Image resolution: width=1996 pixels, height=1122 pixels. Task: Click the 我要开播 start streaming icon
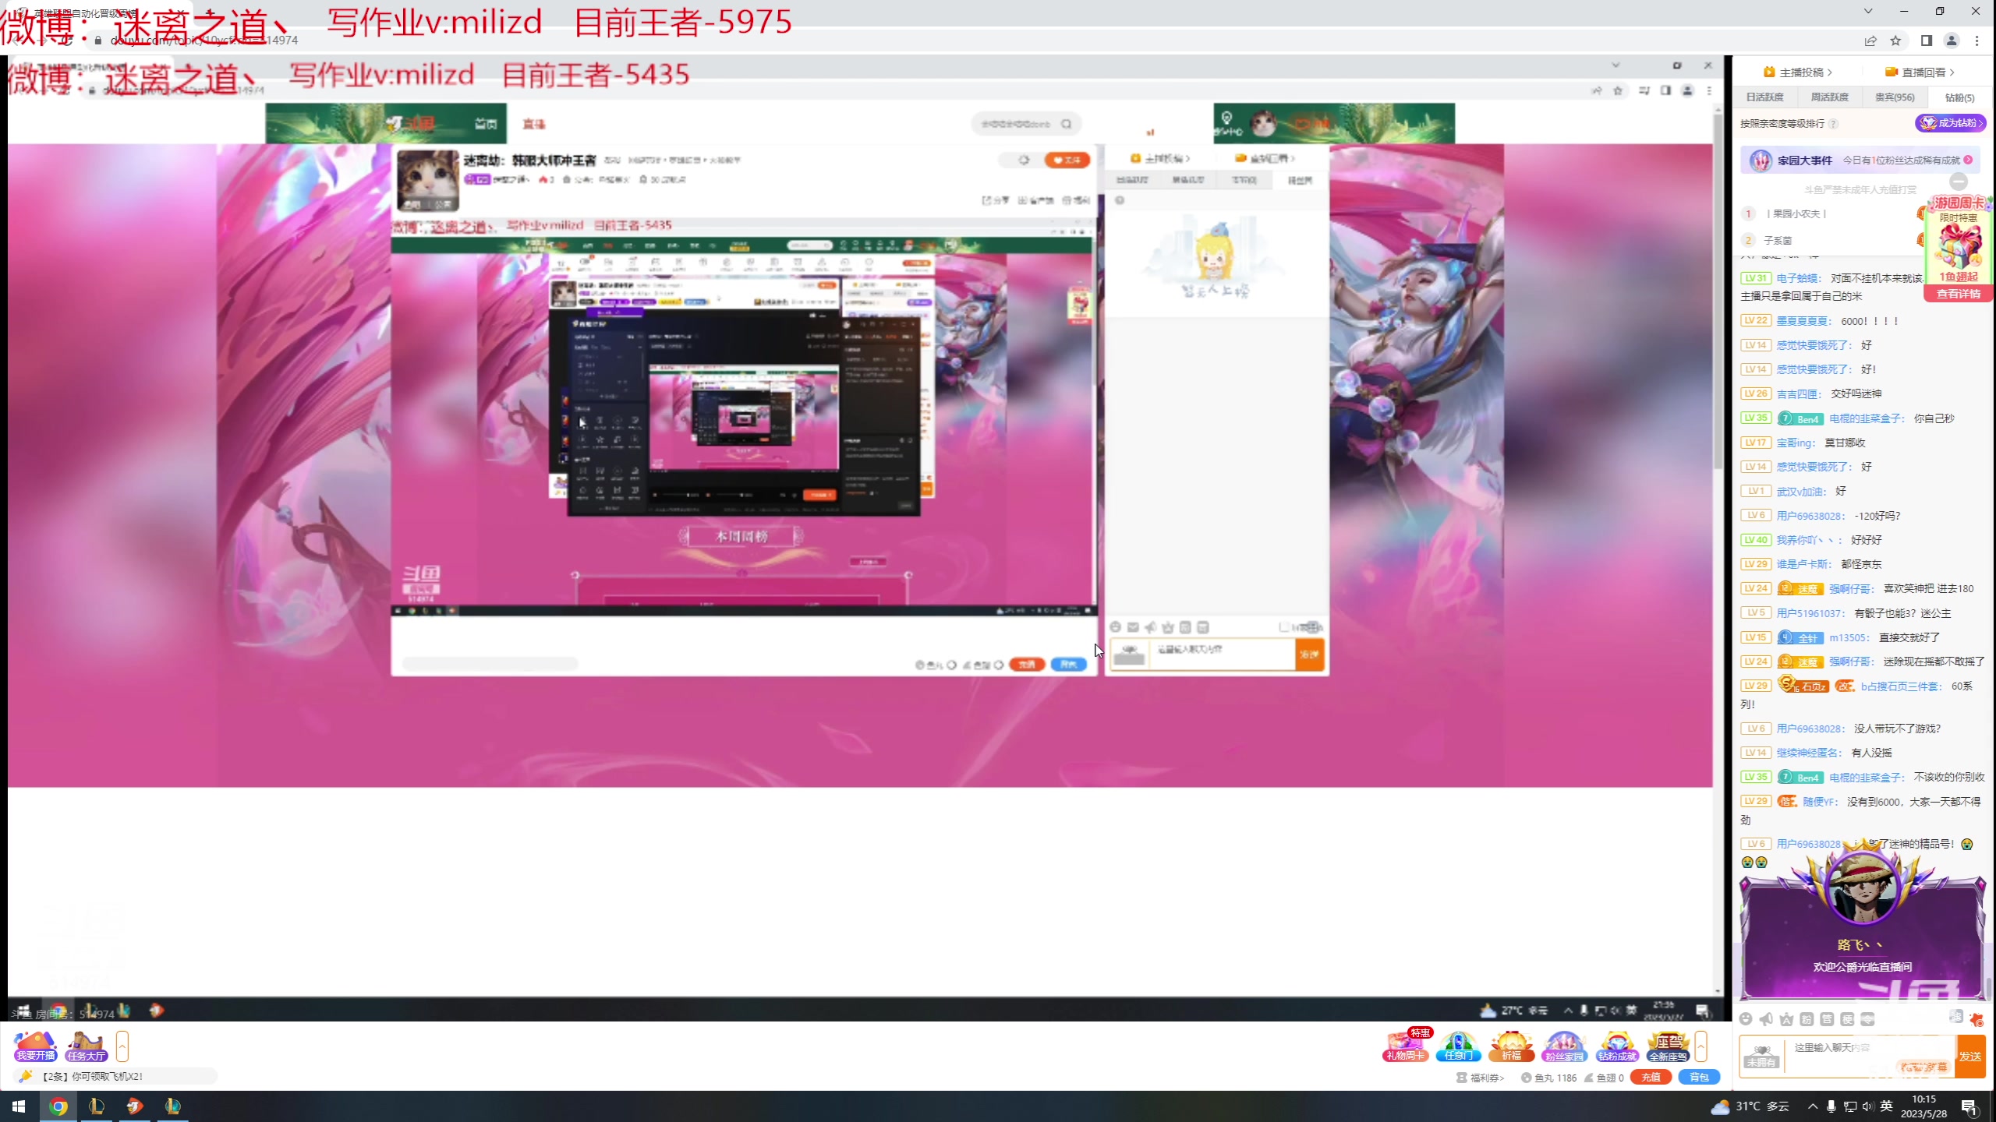pyautogui.click(x=35, y=1046)
